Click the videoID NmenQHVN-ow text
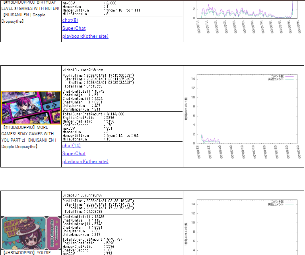 pyautogui.click(x=83, y=70)
